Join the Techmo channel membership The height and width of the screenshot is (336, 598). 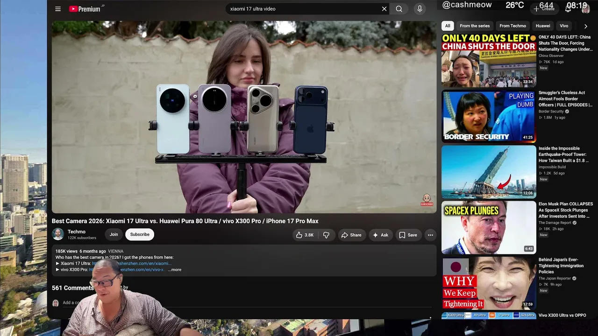pos(114,235)
